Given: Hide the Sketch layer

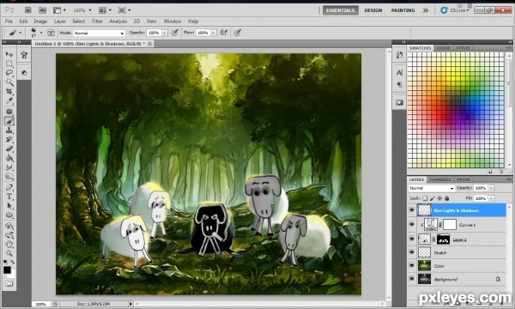Looking at the screenshot, I should [412, 252].
